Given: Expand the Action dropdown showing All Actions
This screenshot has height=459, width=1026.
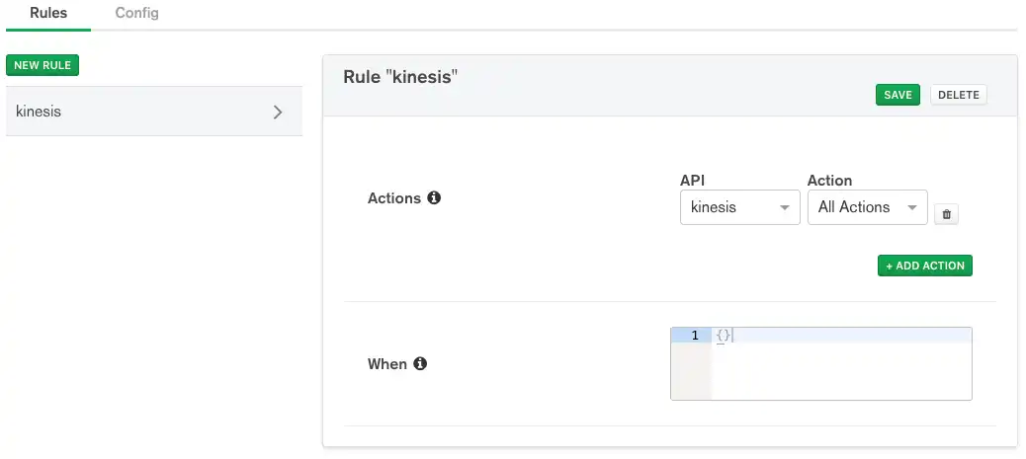Looking at the screenshot, I should 867,207.
